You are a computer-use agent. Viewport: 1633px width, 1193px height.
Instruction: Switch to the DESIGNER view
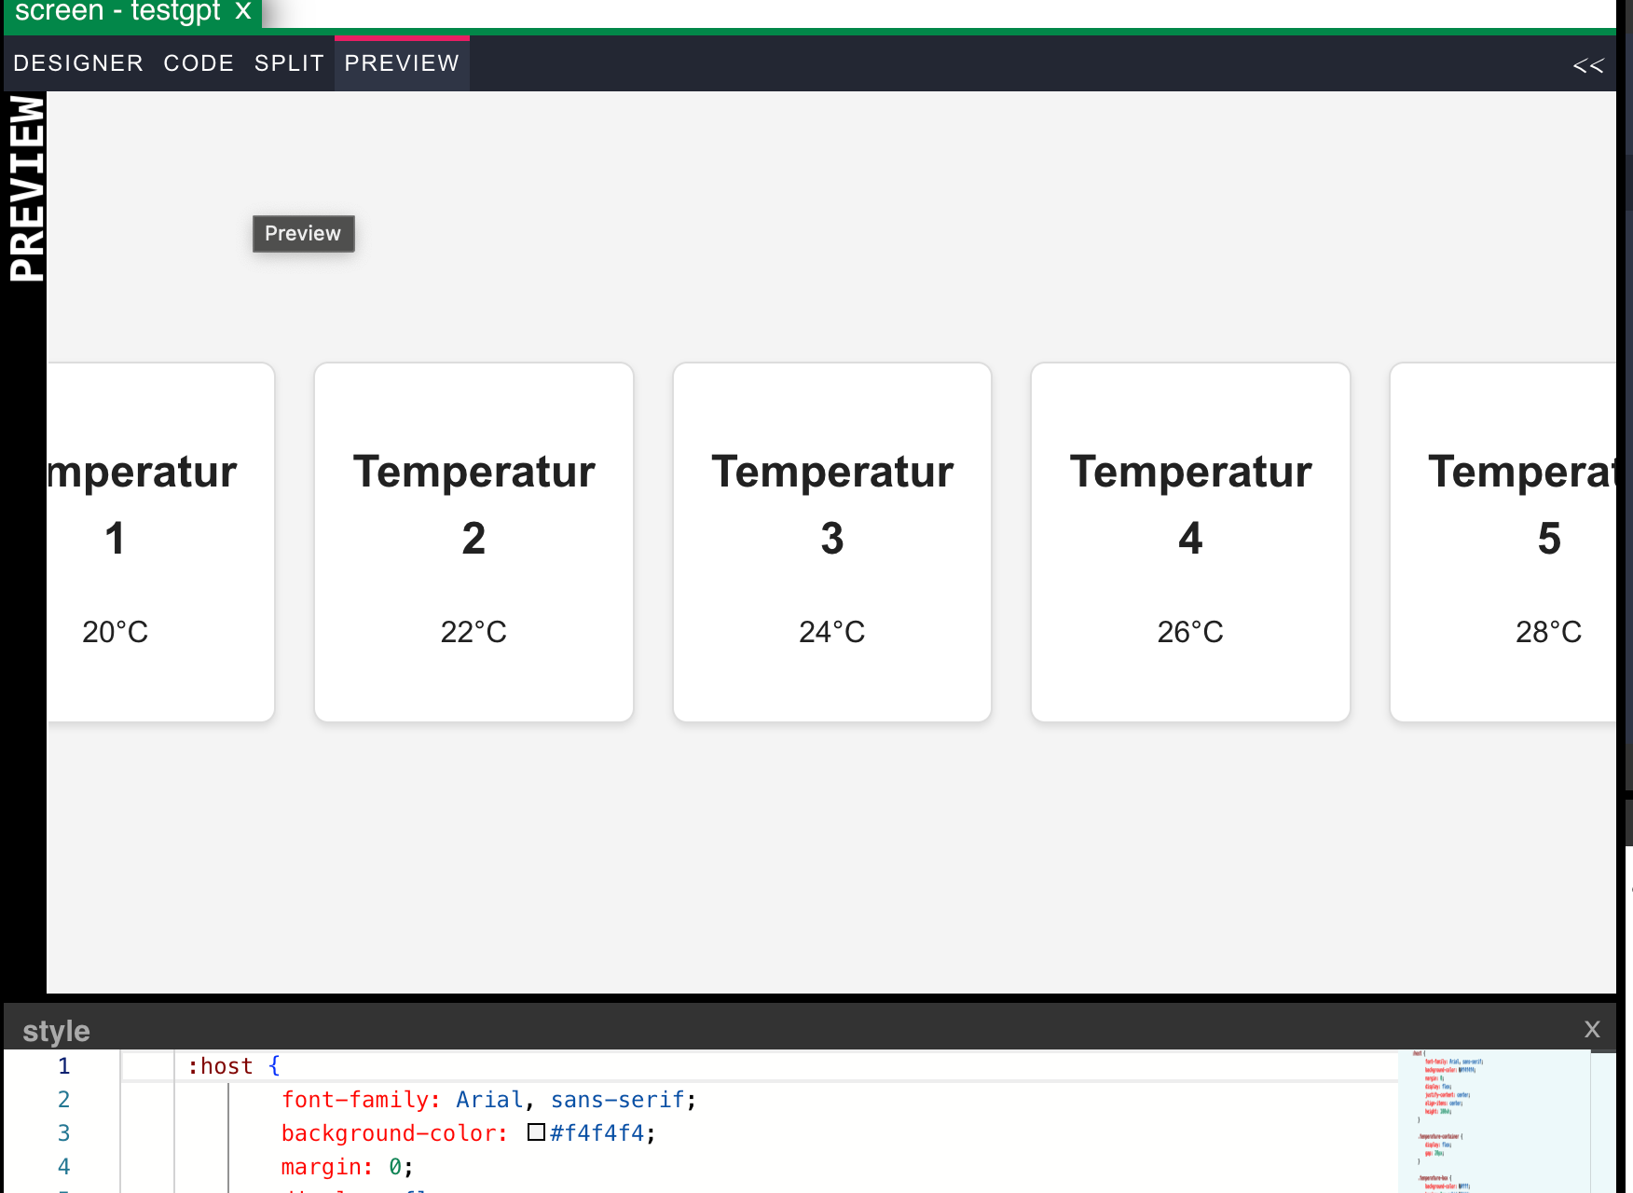coord(78,63)
